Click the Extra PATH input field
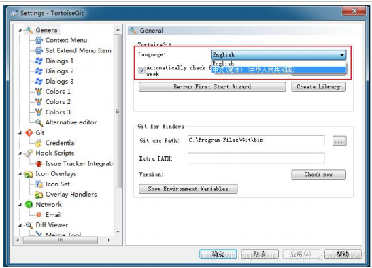The image size is (372, 268). point(256,158)
